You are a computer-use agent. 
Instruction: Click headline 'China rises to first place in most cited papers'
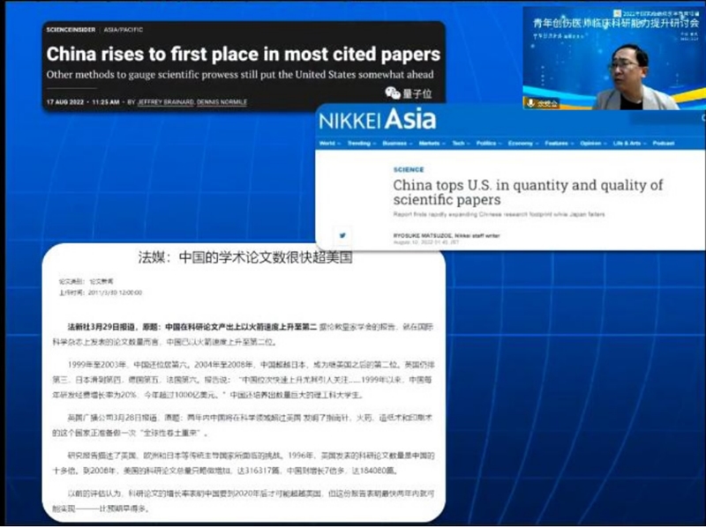click(244, 54)
